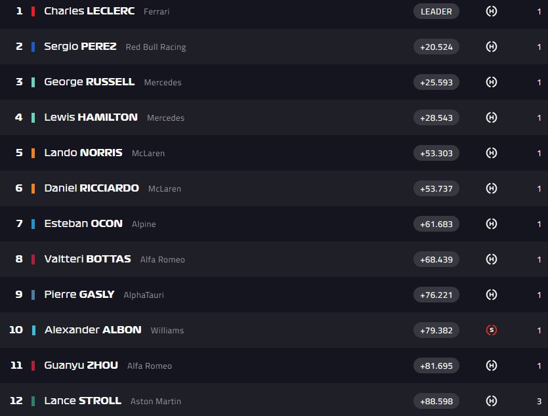Click McLaren orange bar beside Norris
This screenshot has height=416, width=548.
tap(33, 153)
